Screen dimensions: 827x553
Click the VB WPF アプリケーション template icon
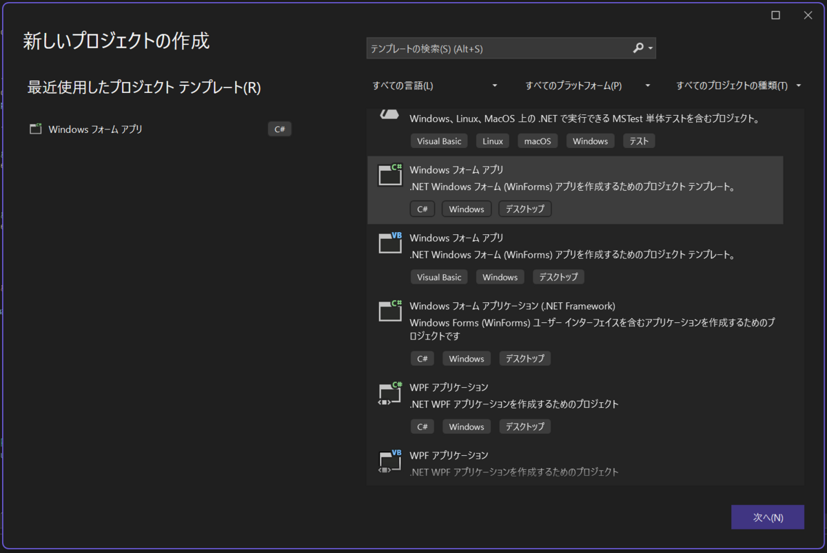(389, 461)
